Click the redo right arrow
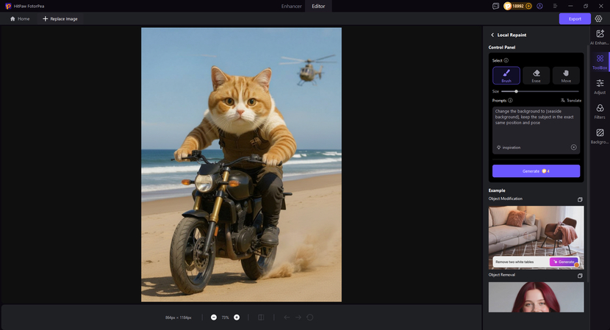Image resolution: width=610 pixels, height=330 pixels. pyautogui.click(x=298, y=318)
